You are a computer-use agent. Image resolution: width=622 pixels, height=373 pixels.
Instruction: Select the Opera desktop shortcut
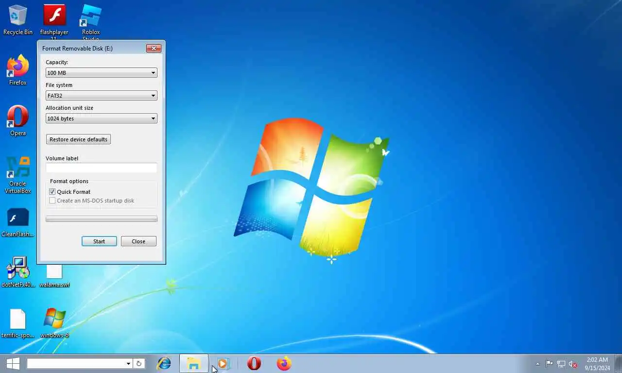(x=18, y=121)
